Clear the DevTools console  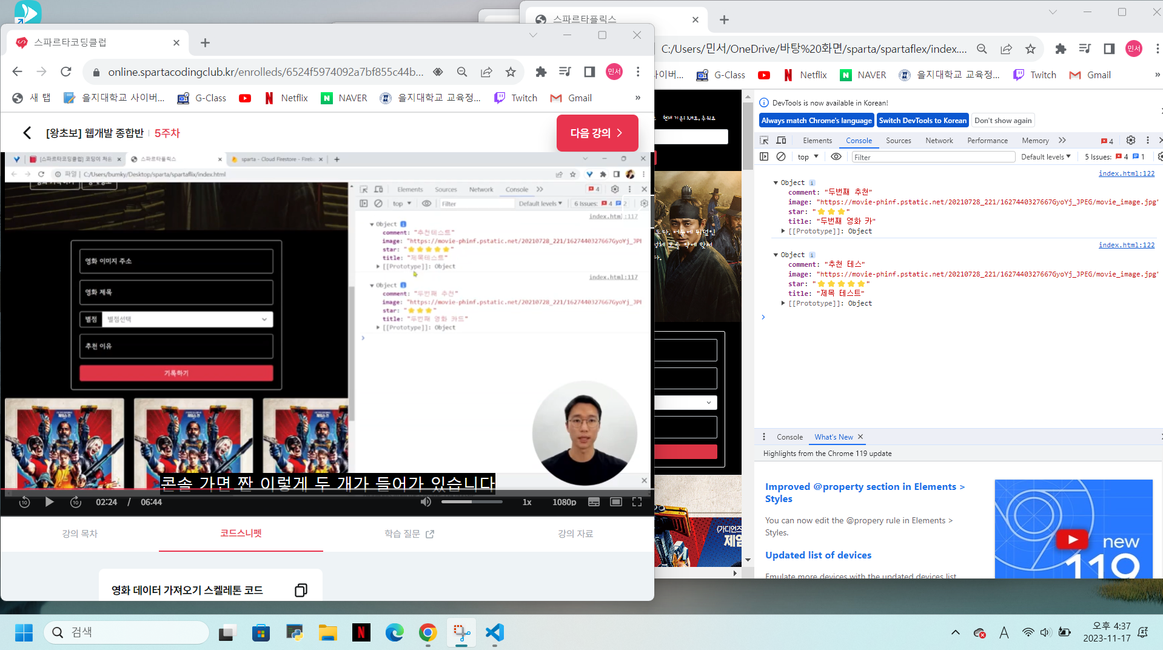781,156
